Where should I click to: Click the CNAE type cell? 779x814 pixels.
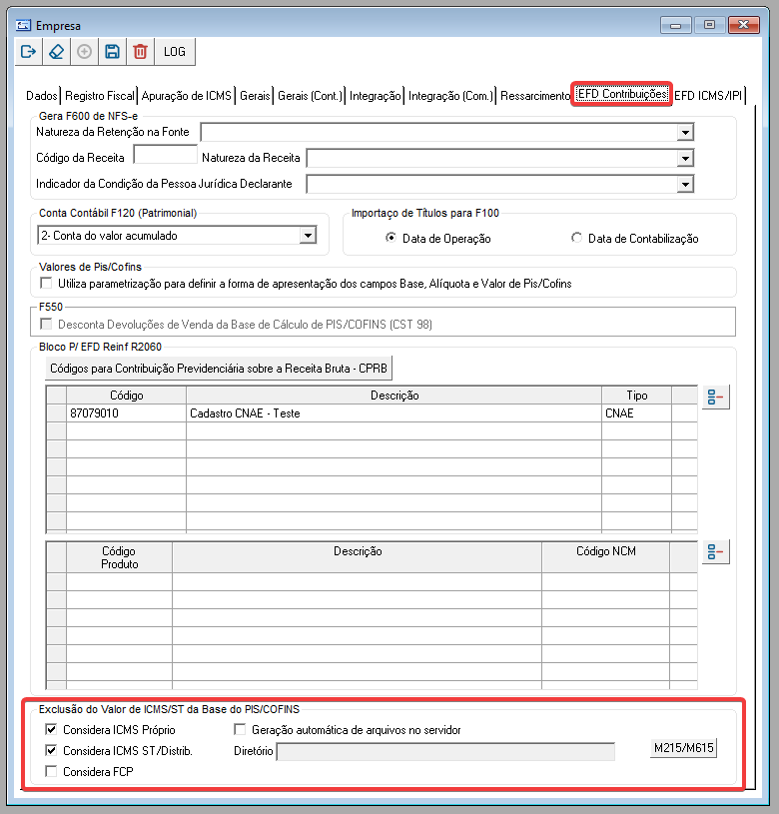pyautogui.click(x=636, y=413)
